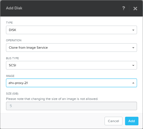The height and width of the screenshot is (129, 143).
Task: Select the ahv-proxy-21 image combo box
Action: tap(71, 83)
